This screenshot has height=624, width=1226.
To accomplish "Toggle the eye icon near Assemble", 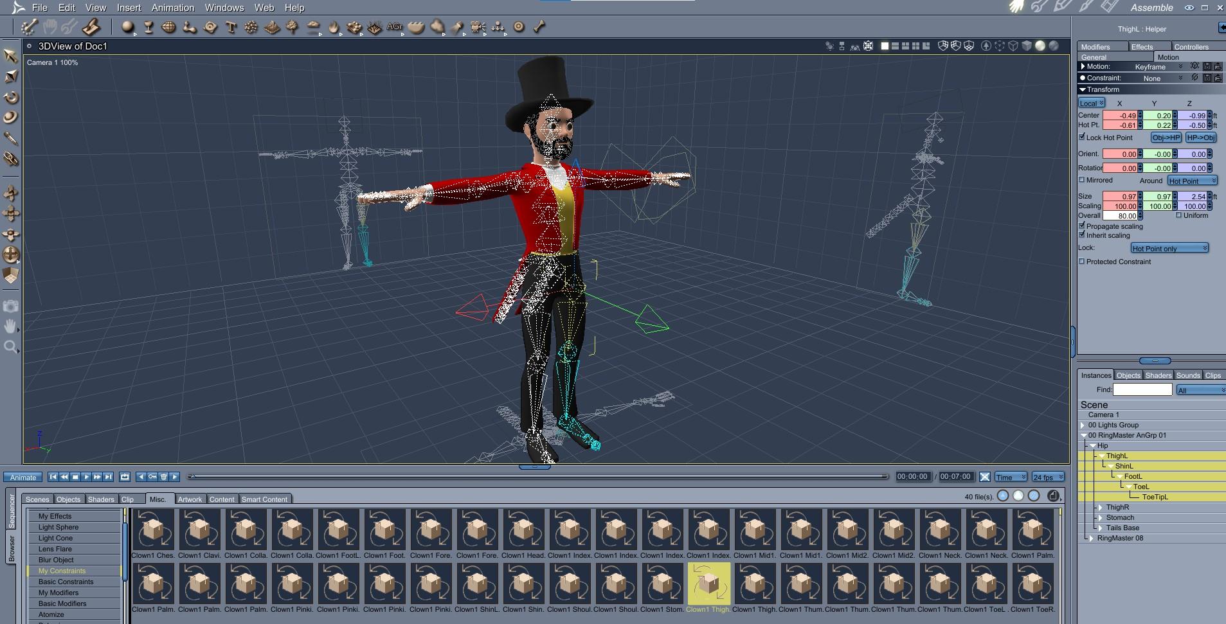I will [x=1189, y=8].
